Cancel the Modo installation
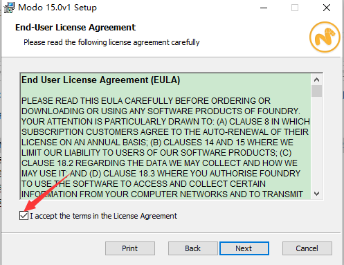Image resolution: width=344 pixels, height=265 pixels. pyautogui.click(x=307, y=248)
